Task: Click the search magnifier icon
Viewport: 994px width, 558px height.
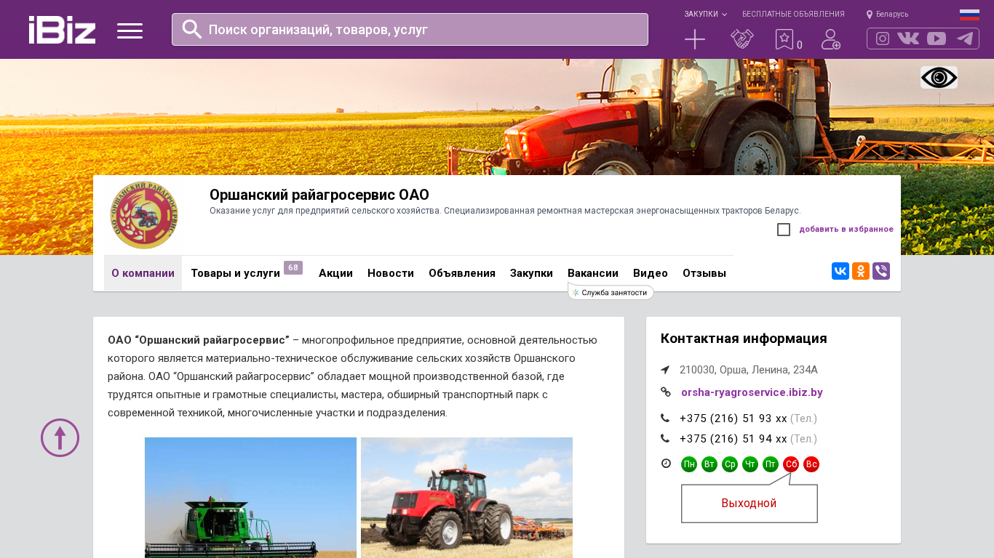Action: click(x=192, y=29)
